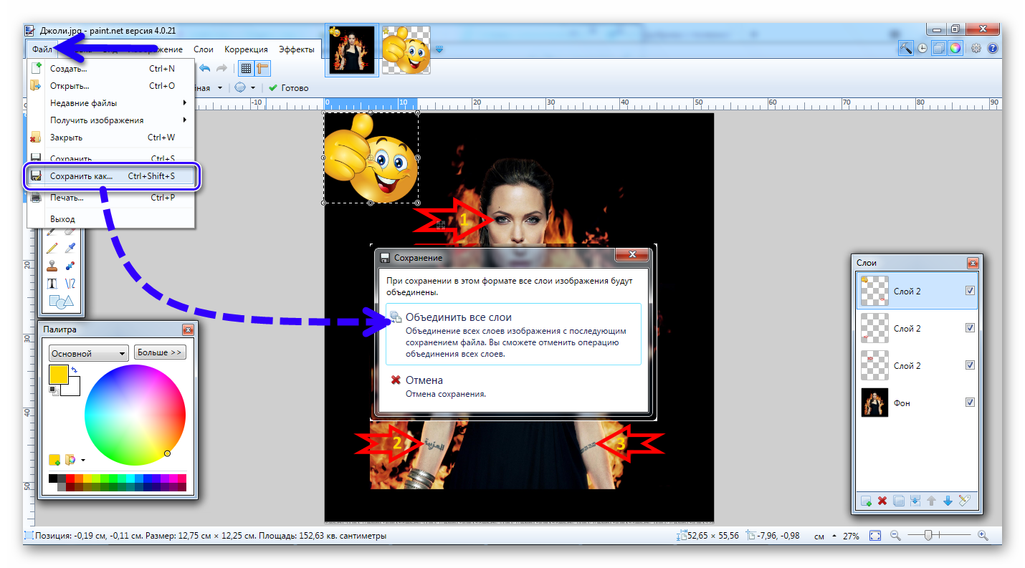Screen dimensions: 1025x568
Task: Swap primary and secondary colors
Action: [74, 370]
